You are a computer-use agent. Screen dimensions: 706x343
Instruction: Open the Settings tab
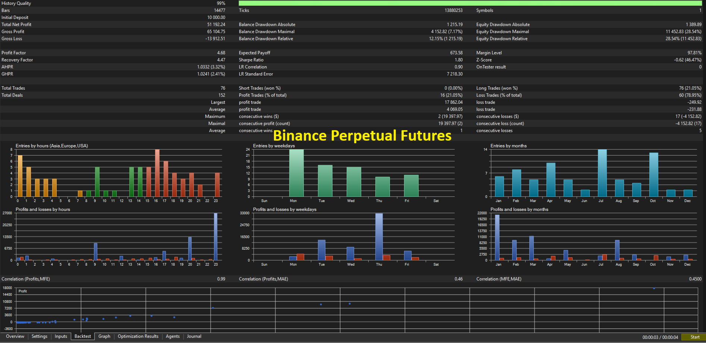(x=39, y=336)
